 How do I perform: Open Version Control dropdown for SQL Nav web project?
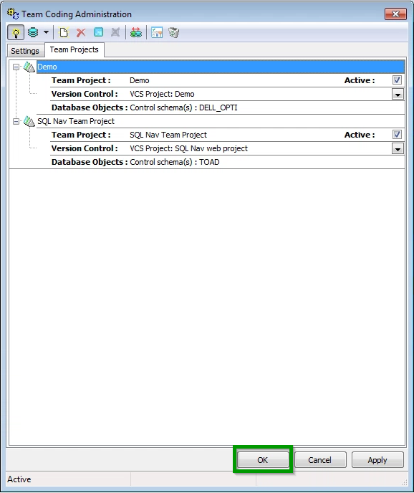(x=398, y=149)
